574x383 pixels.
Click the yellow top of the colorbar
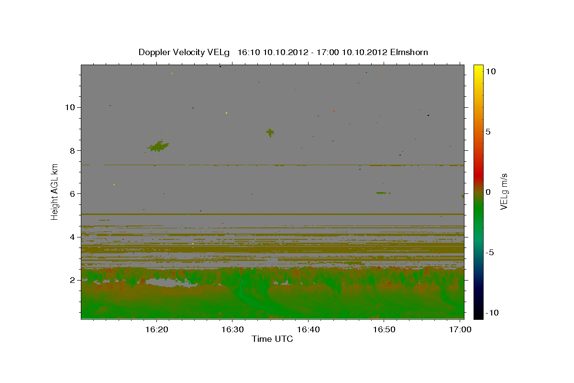pos(478,69)
